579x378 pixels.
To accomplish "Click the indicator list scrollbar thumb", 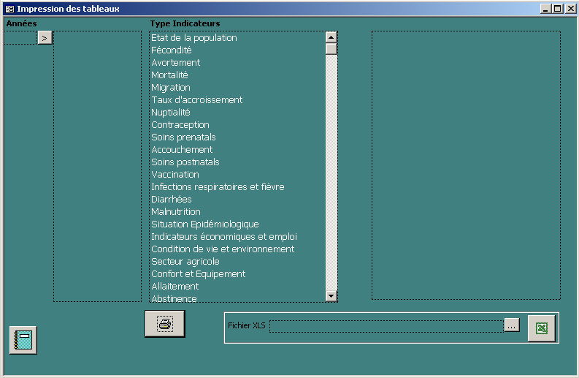I will click(x=331, y=49).
